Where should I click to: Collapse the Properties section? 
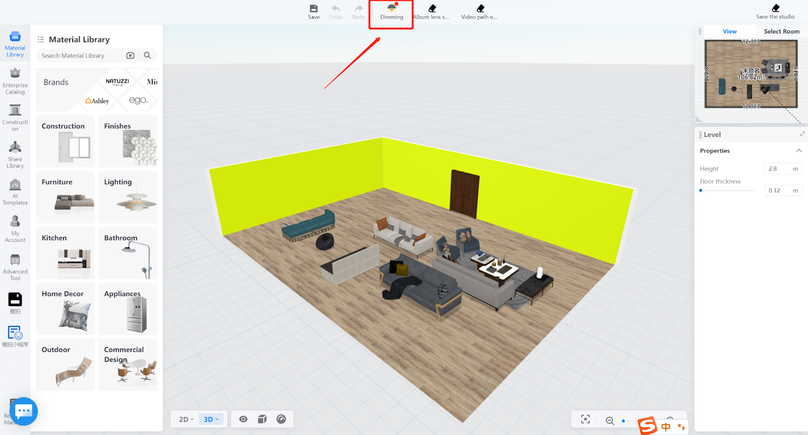799,151
